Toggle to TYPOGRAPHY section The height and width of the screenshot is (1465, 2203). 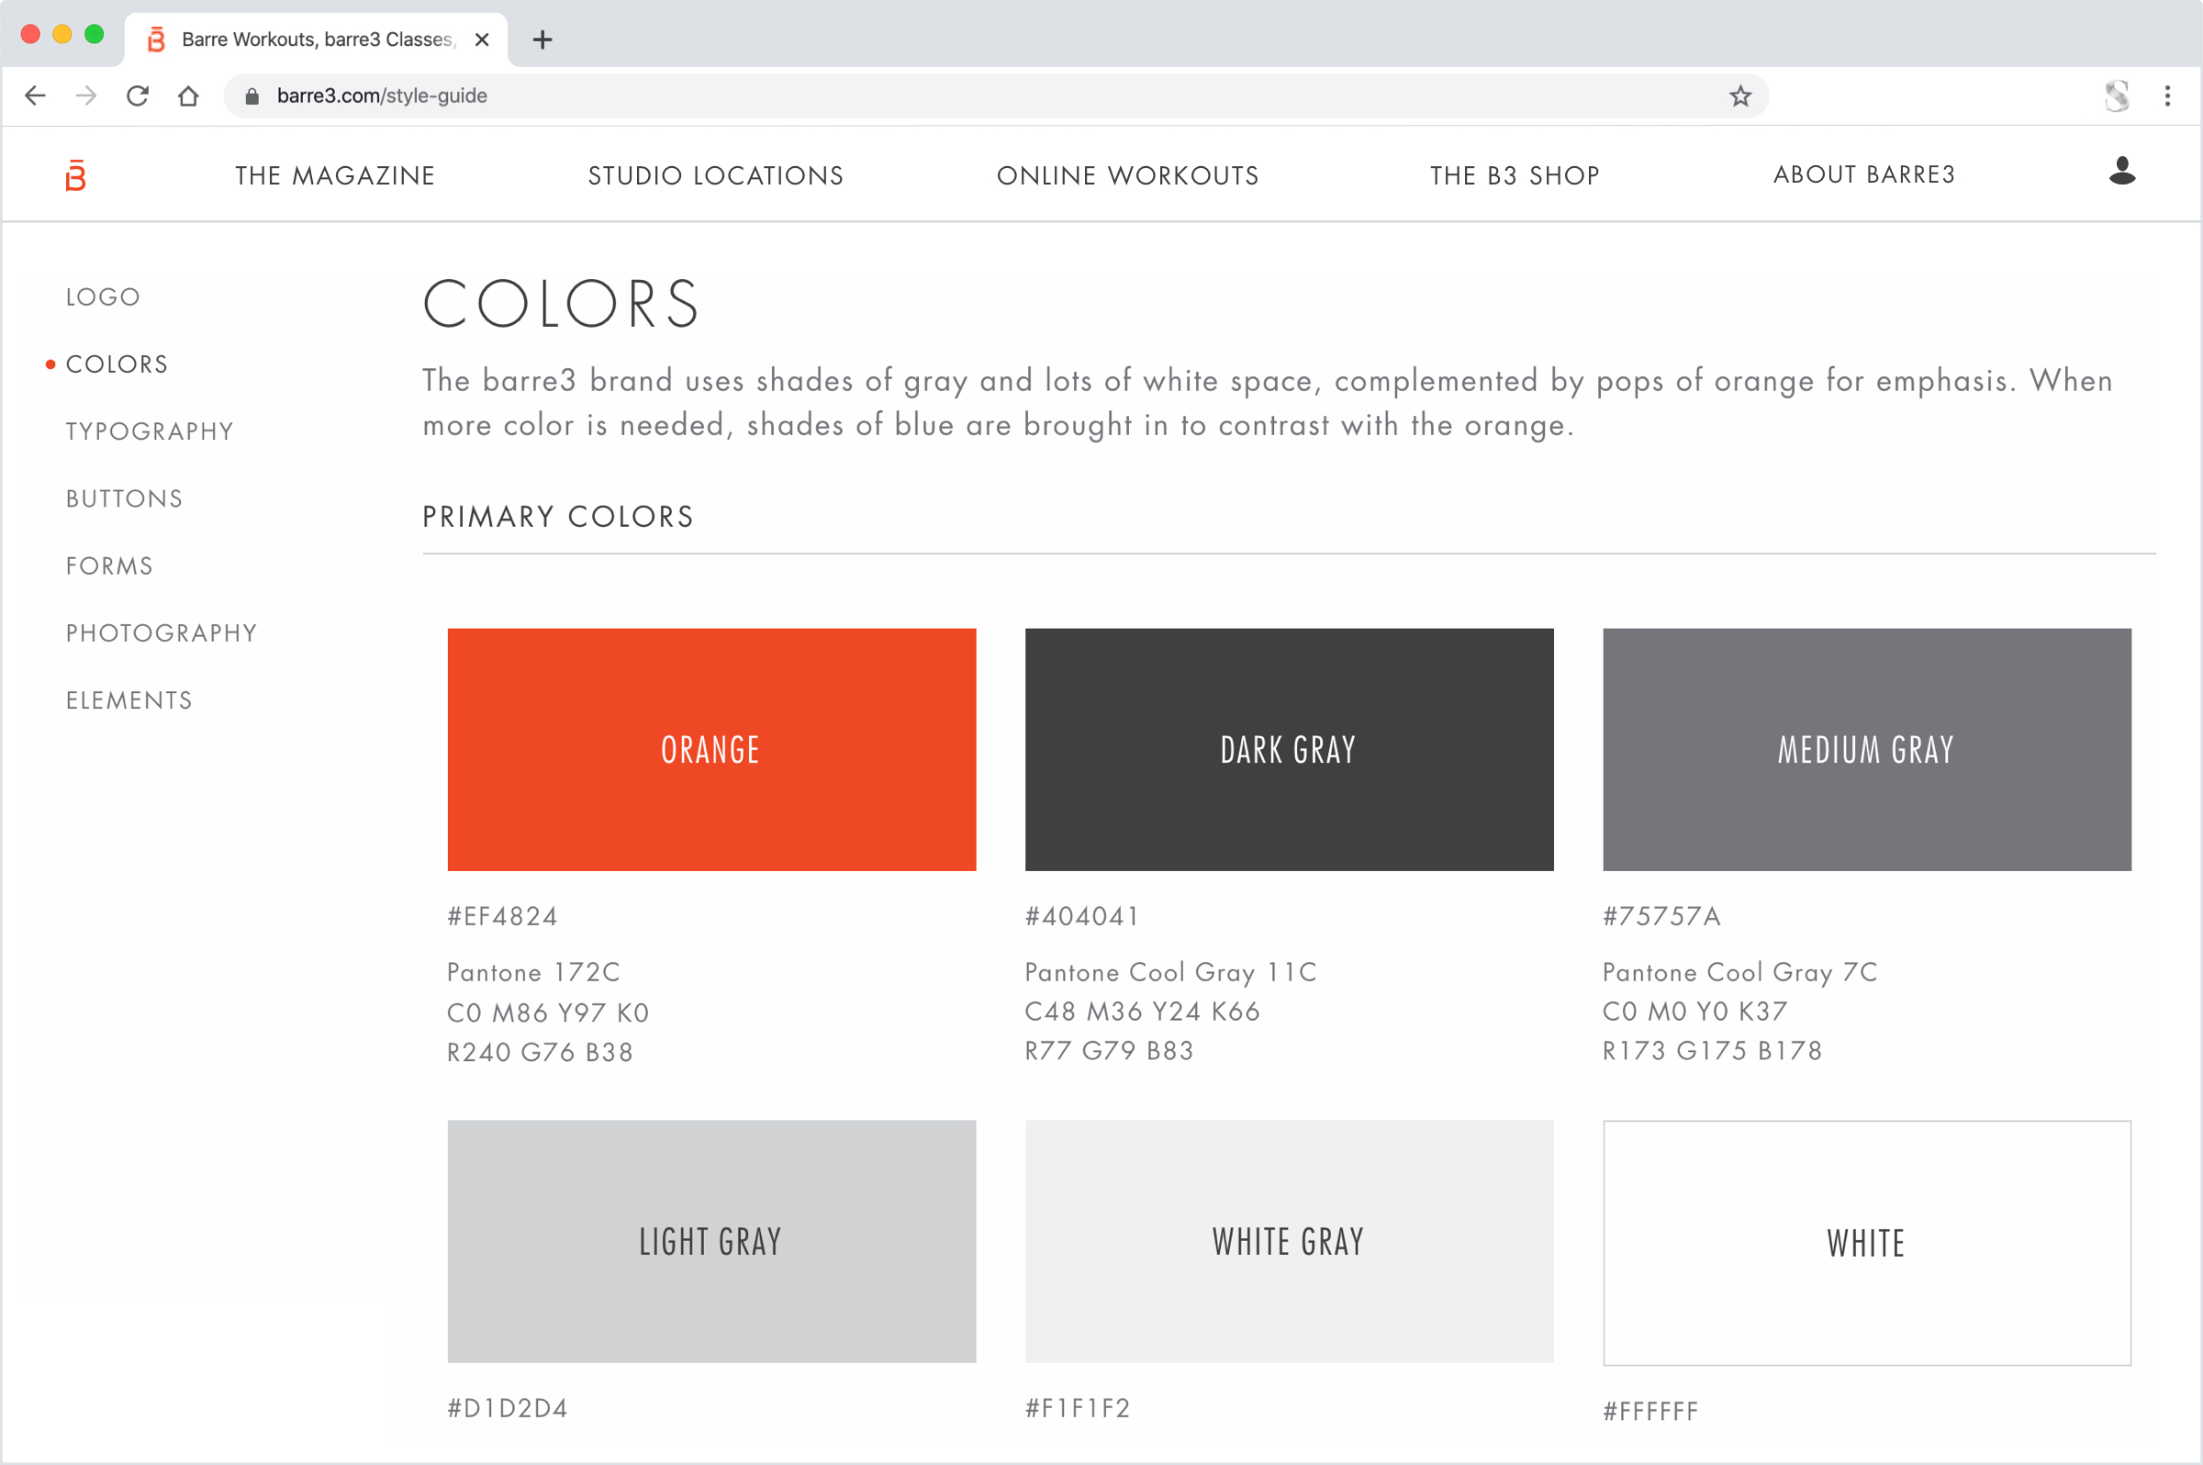click(x=151, y=430)
